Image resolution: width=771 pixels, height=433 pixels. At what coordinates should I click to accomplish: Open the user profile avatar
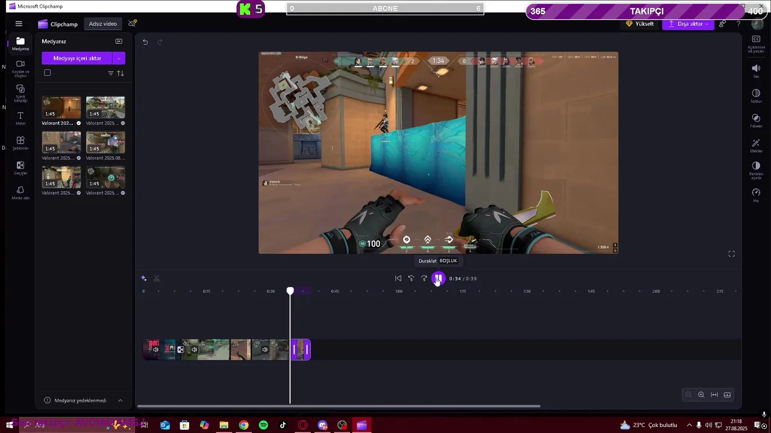pyautogui.click(x=757, y=25)
